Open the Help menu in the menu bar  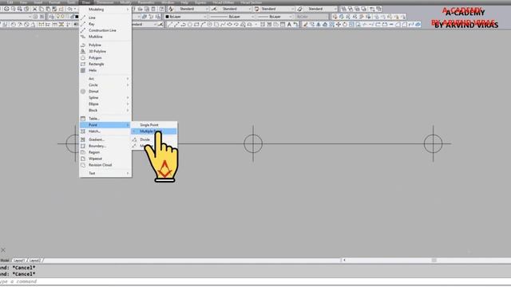(x=184, y=2)
